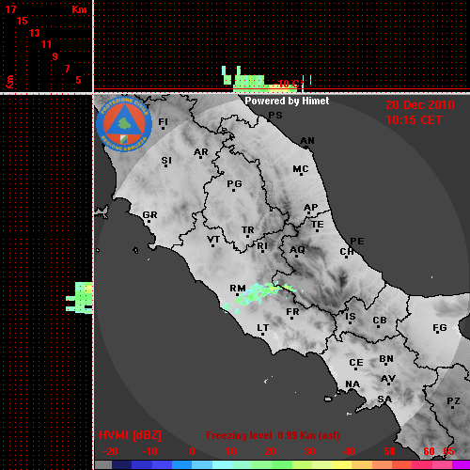Click the 'Powered by Himet' label

point(287,101)
